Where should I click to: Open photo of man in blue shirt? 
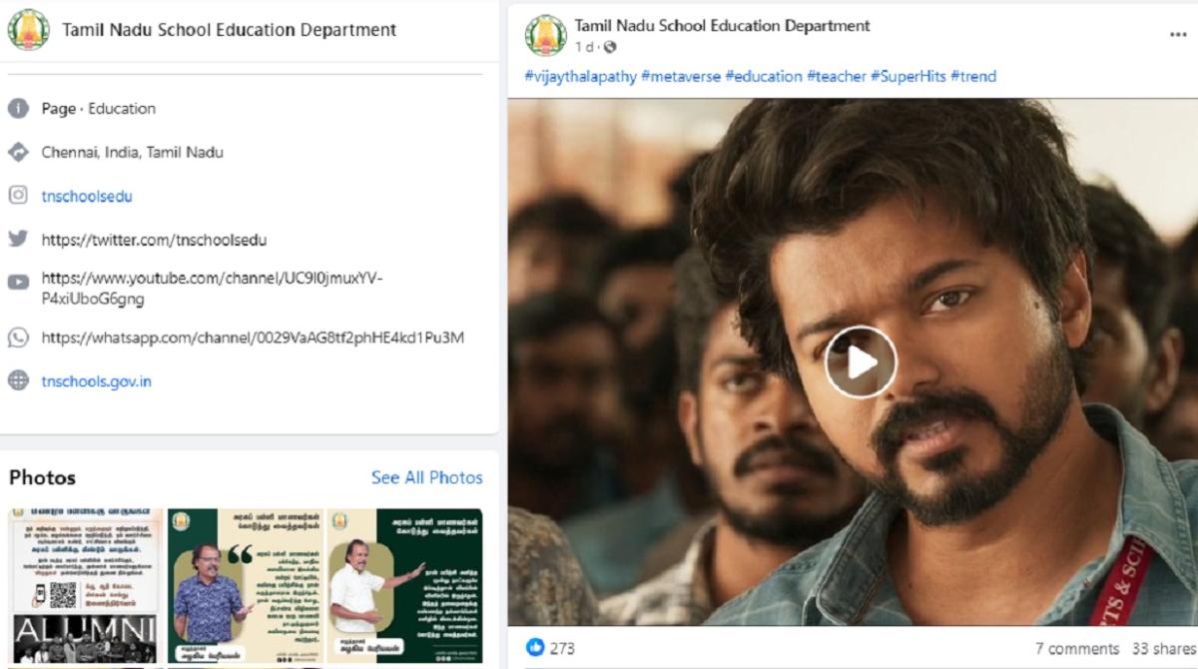pos(246,589)
